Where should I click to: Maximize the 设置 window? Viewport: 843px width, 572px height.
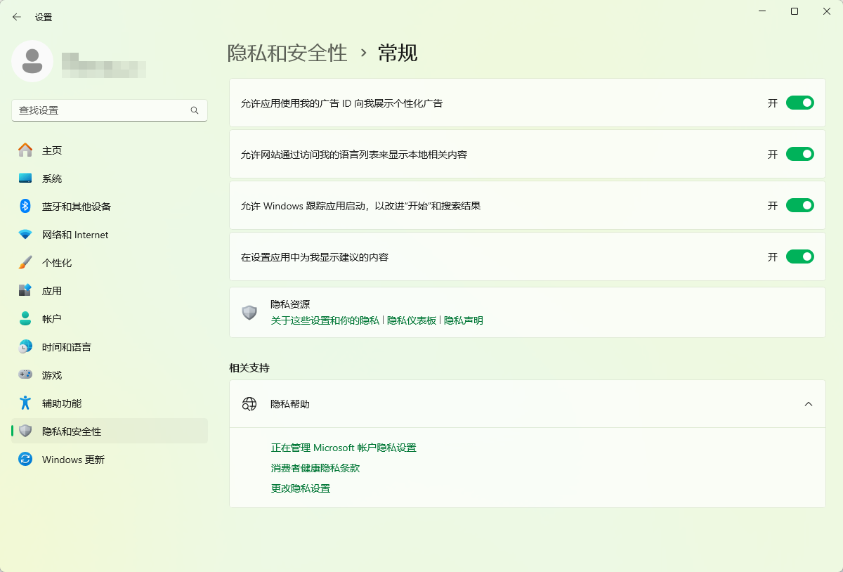click(795, 11)
